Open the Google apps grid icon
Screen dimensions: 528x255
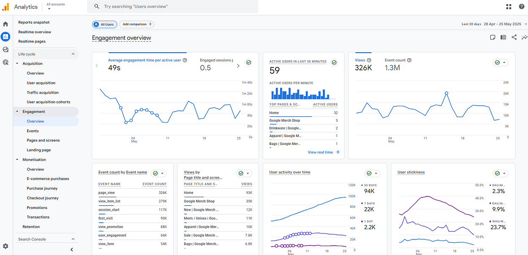coord(509,6)
